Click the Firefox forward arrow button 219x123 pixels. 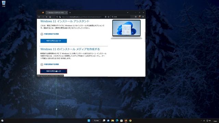pos(43,17)
